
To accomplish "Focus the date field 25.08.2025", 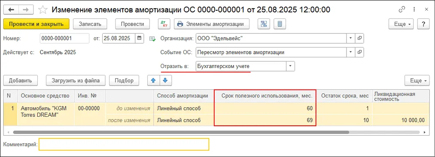I will [119, 39].
